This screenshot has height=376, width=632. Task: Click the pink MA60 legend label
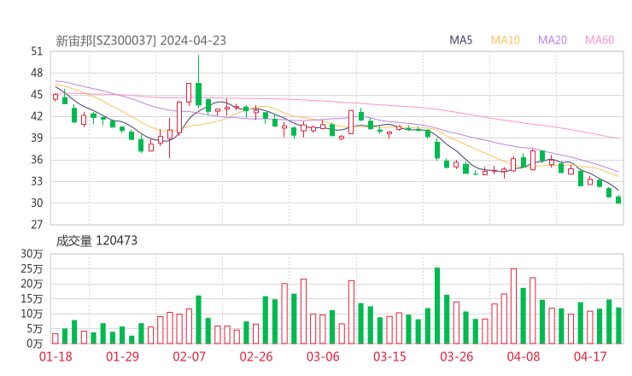[600, 40]
